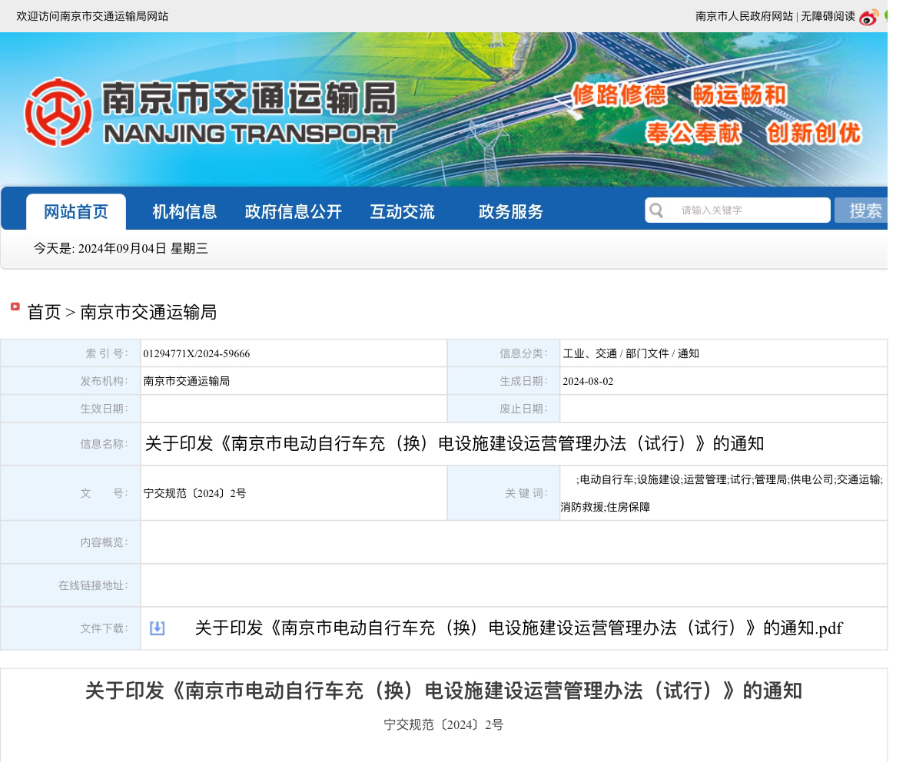906x762 pixels.
Task: Open 南京市人民政府网站 link
Action: pos(744,17)
